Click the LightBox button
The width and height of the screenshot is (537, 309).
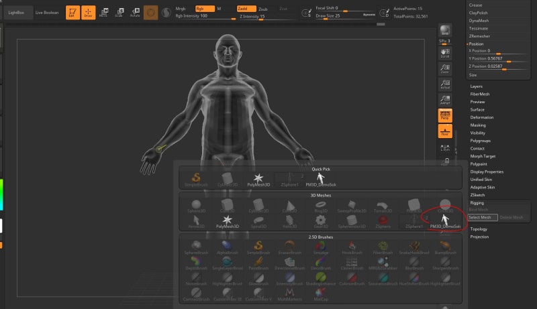click(x=15, y=13)
